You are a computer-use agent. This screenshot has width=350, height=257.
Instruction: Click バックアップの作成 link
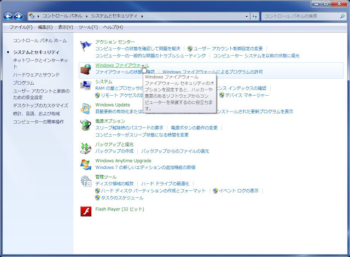(114, 151)
